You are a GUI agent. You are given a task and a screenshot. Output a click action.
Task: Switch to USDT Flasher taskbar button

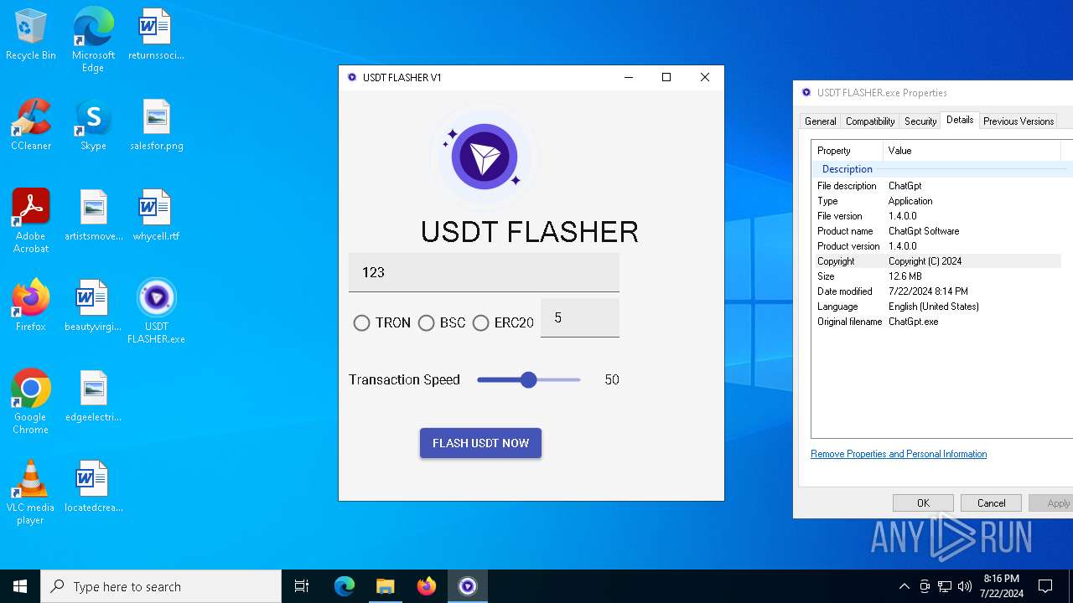point(468,586)
